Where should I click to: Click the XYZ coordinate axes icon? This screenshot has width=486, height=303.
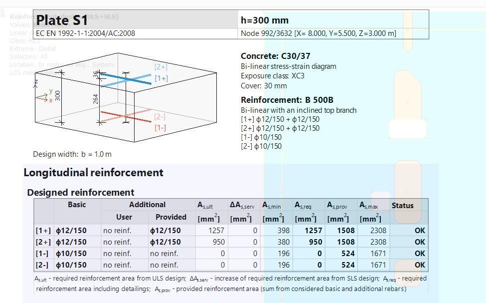click(42, 92)
